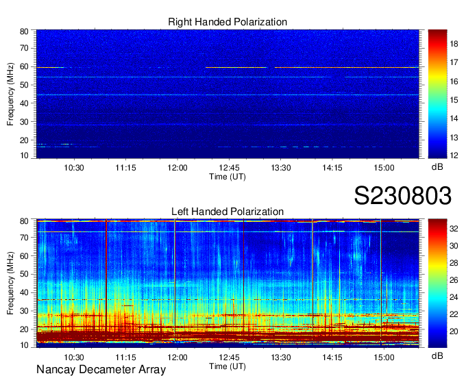
Task: Click 15:00 tick under Left Handed plot
Action: click(x=384, y=357)
